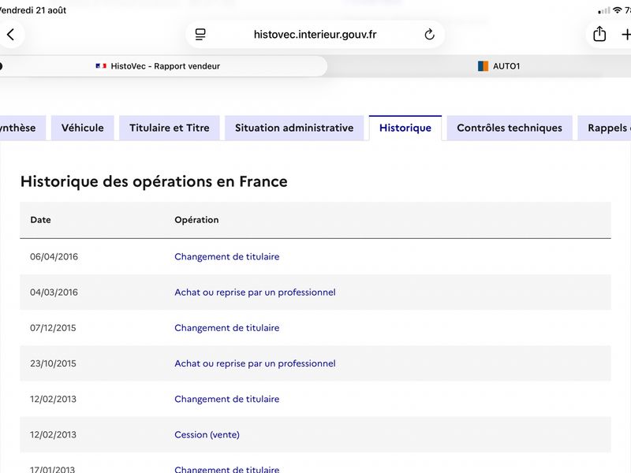Open the Situation administrative tab
This screenshot has height=473, width=631.
pyautogui.click(x=294, y=128)
